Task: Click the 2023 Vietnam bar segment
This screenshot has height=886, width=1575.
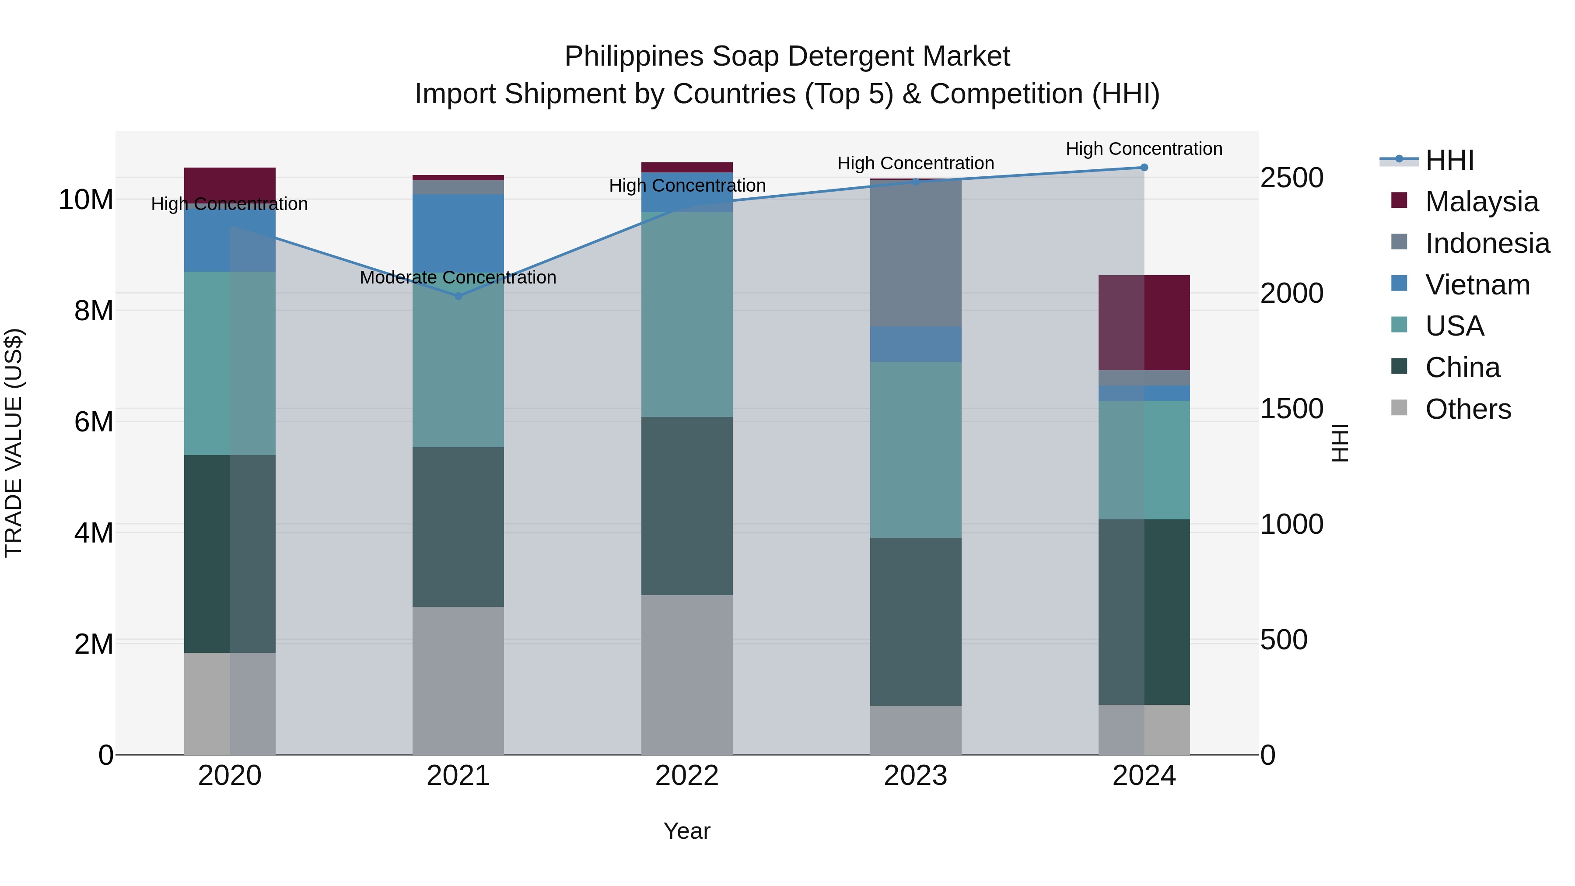Action: [x=916, y=344]
